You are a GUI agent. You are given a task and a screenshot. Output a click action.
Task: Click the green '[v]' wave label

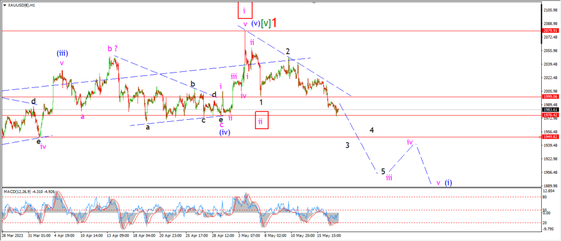266,23
